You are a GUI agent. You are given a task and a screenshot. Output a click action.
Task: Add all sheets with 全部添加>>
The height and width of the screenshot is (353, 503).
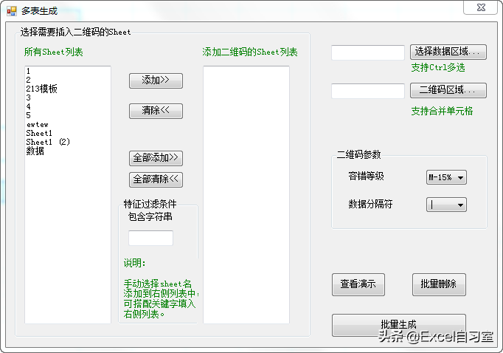(x=156, y=158)
